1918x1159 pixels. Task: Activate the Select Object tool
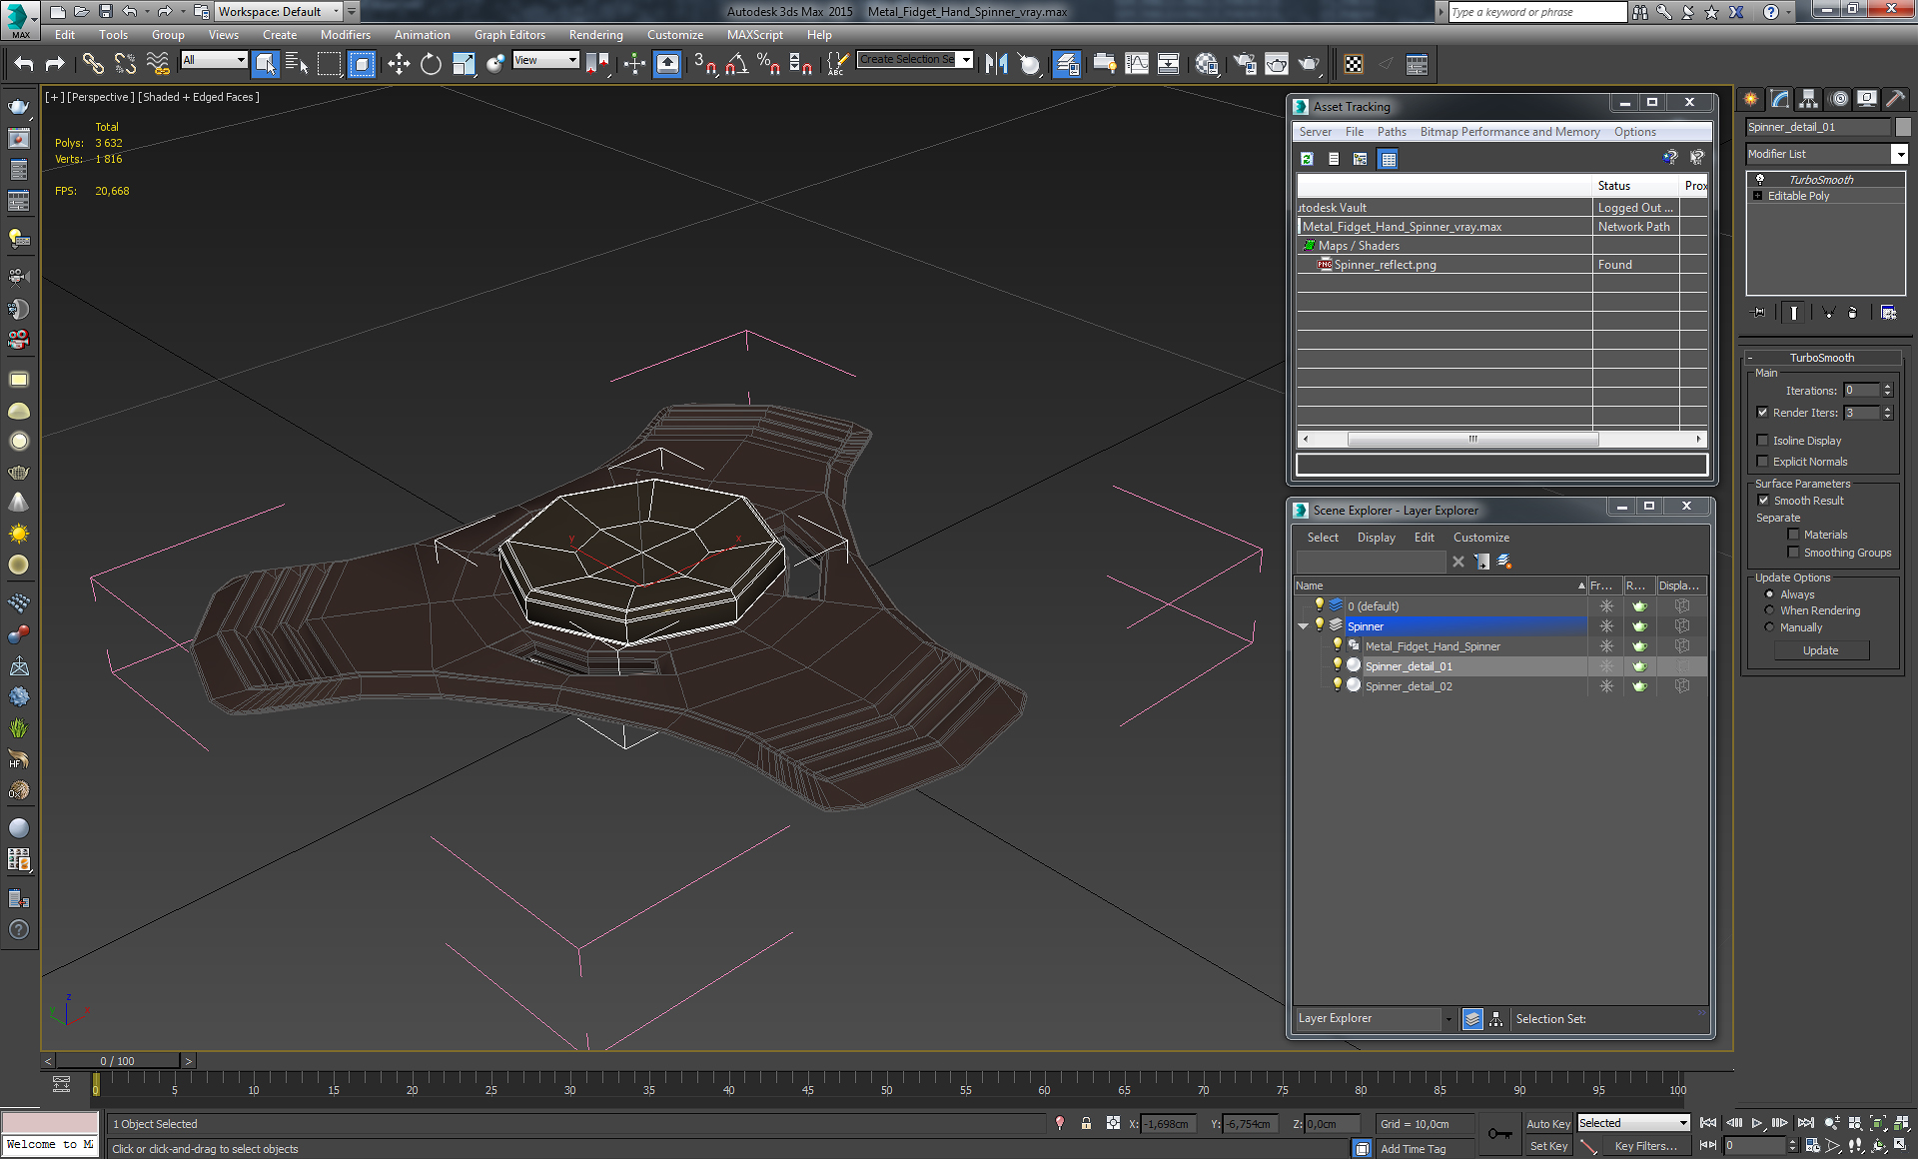(x=265, y=64)
